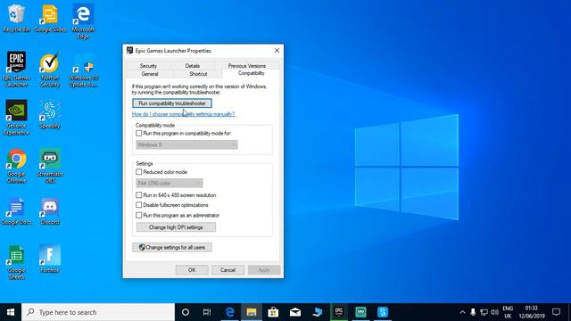The width and height of the screenshot is (571, 321).
Task: Click the Streamlabs OBS taskbar icon
Action: pos(360,312)
